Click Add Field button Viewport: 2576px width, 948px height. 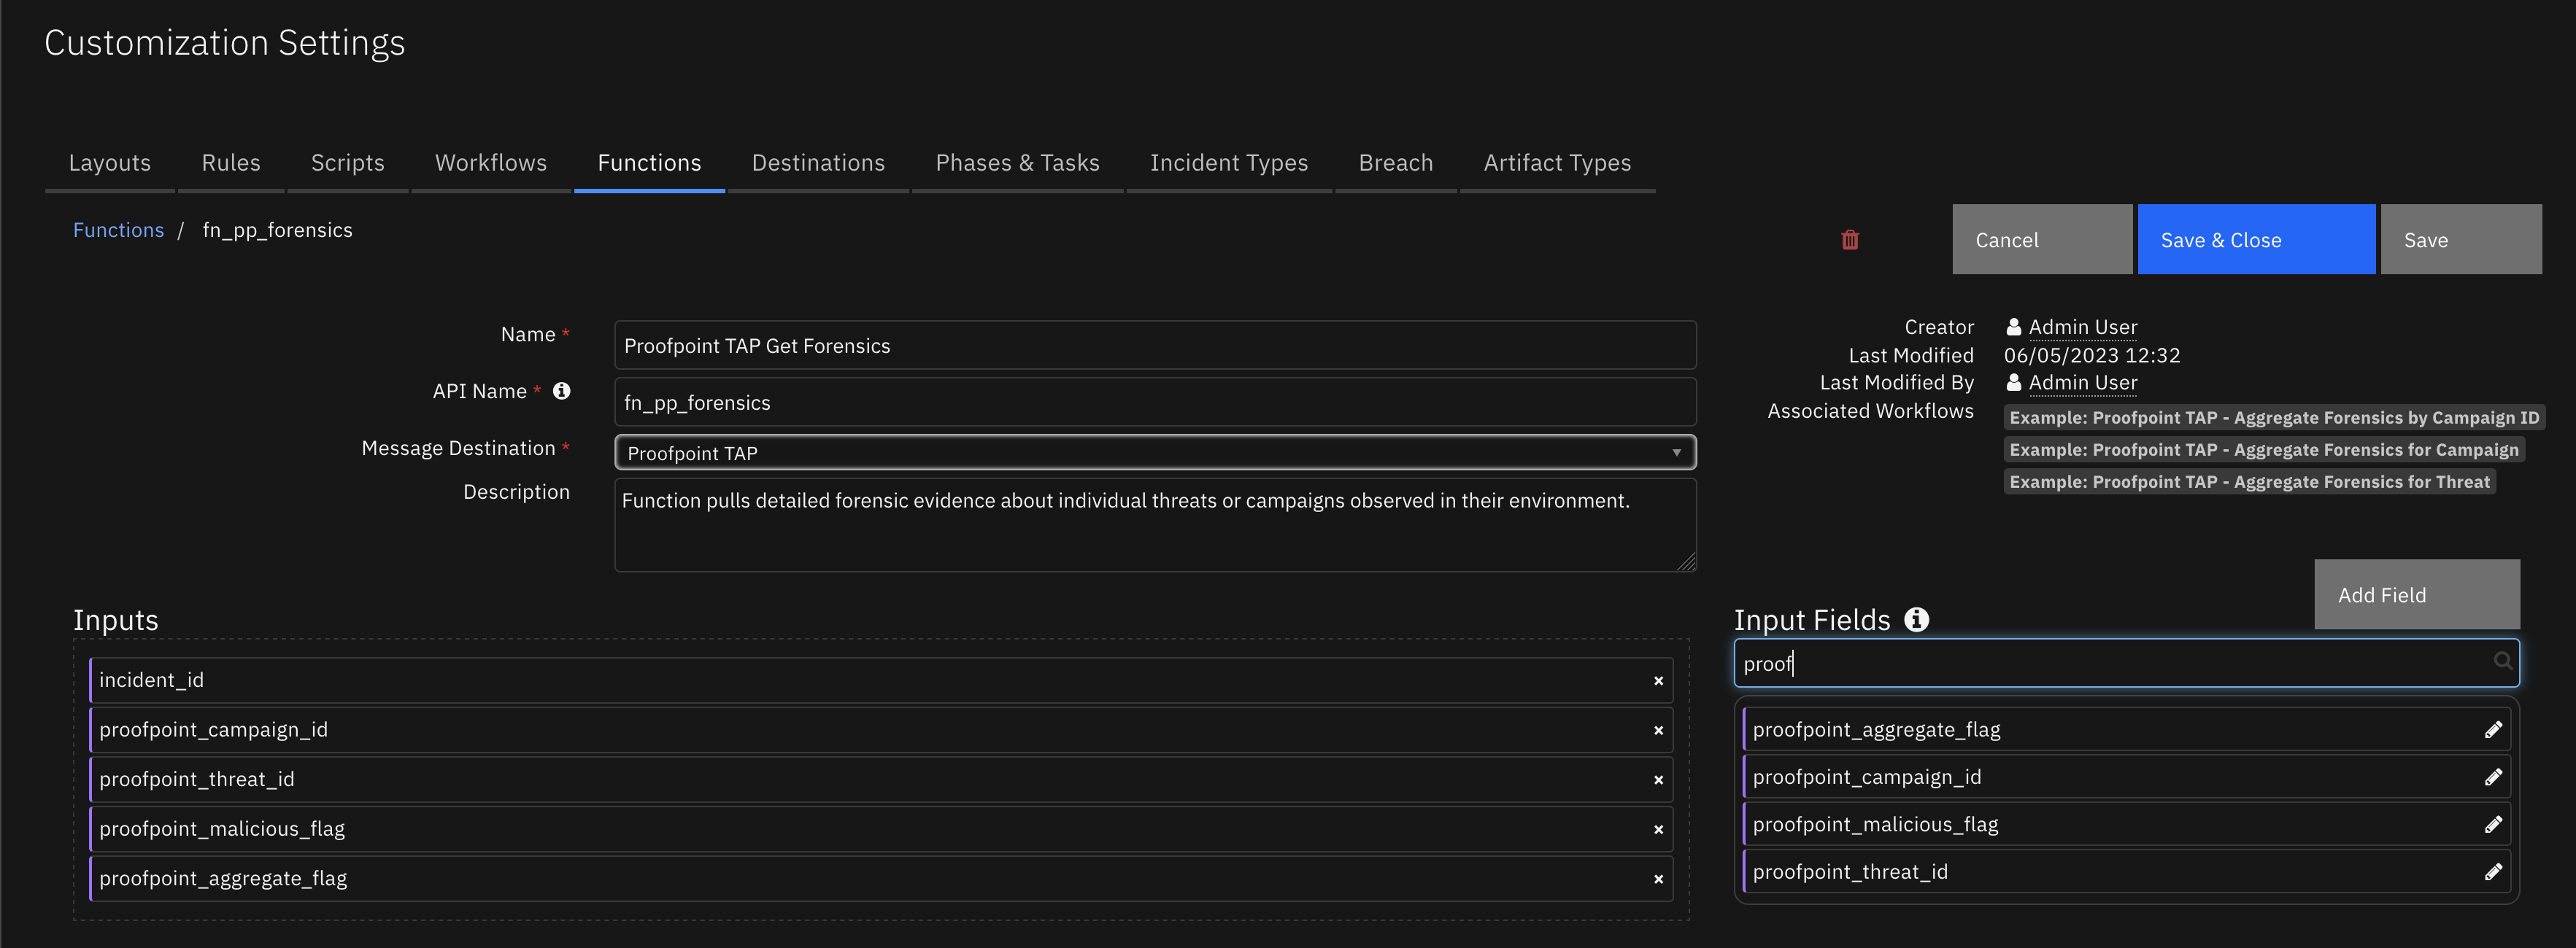click(x=2417, y=594)
